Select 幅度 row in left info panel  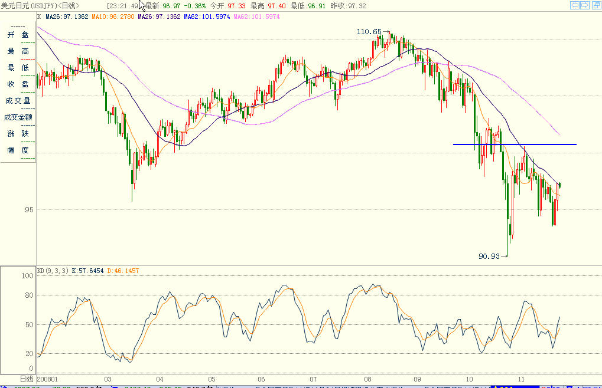pyautogui.click(x=18, y=150)
